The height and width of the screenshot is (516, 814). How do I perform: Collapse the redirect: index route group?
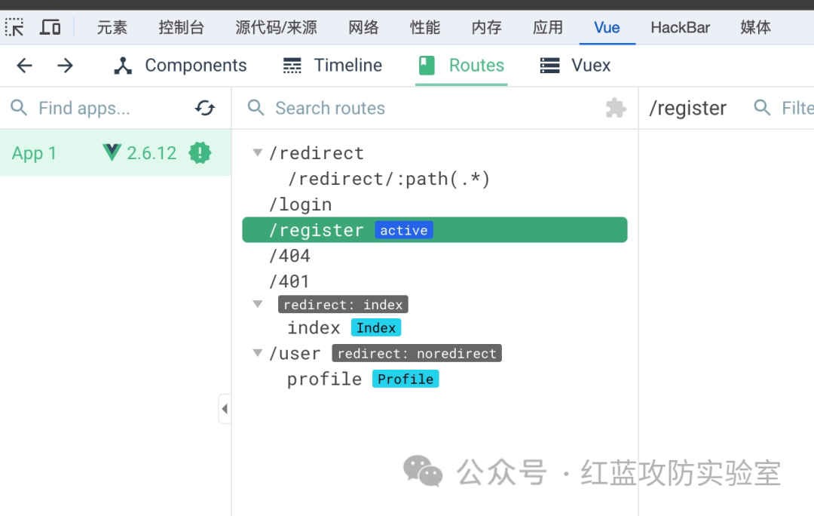tap(258, 304)
